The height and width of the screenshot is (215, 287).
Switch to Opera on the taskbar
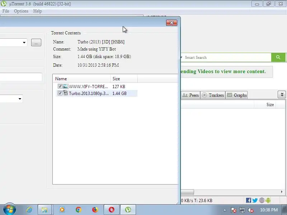tap(112, 210)
